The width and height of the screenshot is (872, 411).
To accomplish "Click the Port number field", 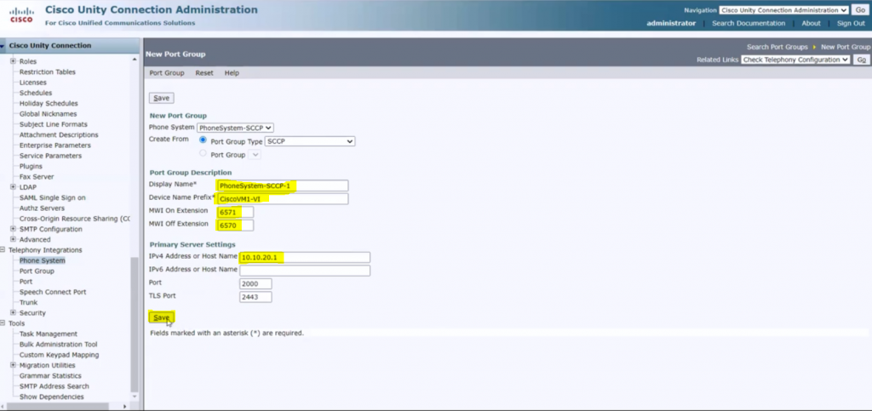I will pos(255,284).
